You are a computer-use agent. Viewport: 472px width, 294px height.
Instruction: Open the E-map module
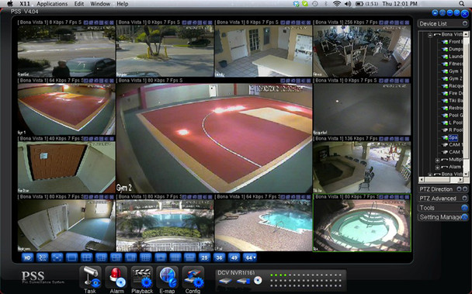tap(168, 279)
